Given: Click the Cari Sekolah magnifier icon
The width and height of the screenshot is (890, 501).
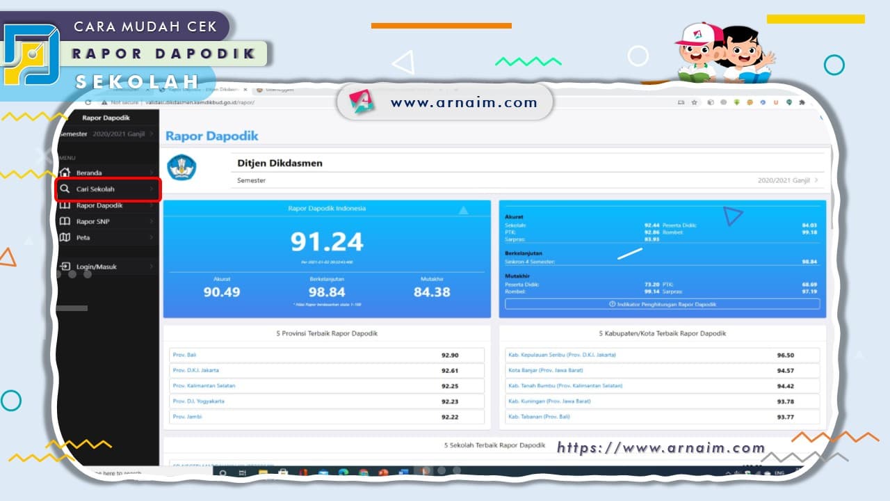Looking at the screenshot, I should point(65,189).
